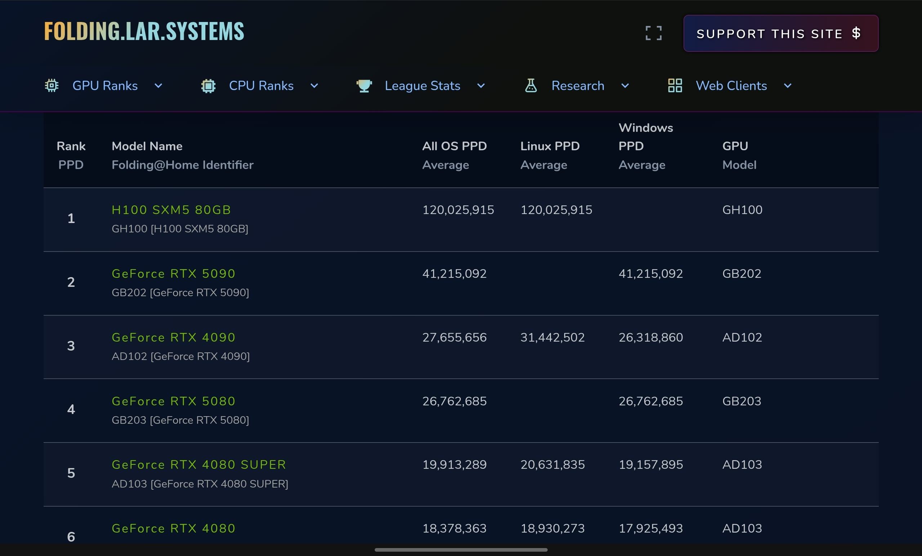Open the GPU Ranks menu
Screen dimensions: 922x556
tap(105, 86)
